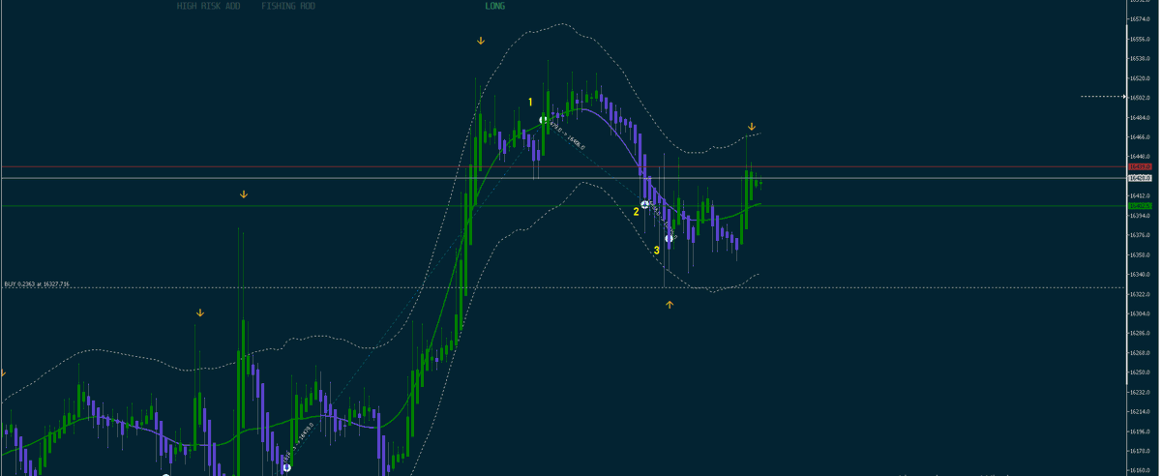Screen dimensions: 1161x476
Task: Click the orange up arrow signal below wave 3
Action: pyautogui.click(x=670, y=305)
